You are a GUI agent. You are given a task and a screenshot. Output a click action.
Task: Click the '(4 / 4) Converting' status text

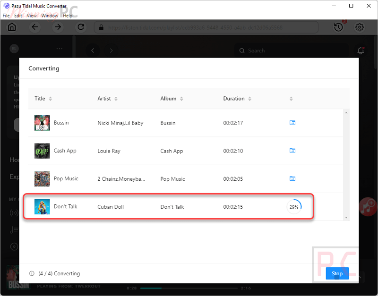point(59,273)
